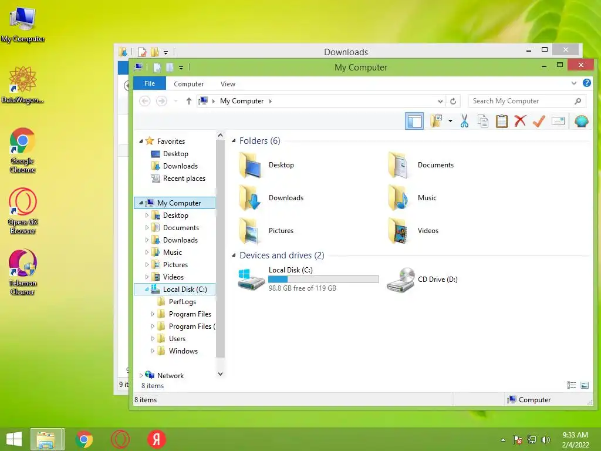601x451 pixels.
Task: Open the recent locations dropdown arrow
Action: tap(175, 101)
